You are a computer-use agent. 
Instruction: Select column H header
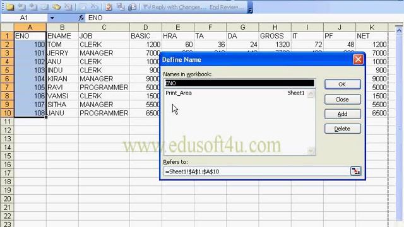pyautogui.click(x=275, y=27)
